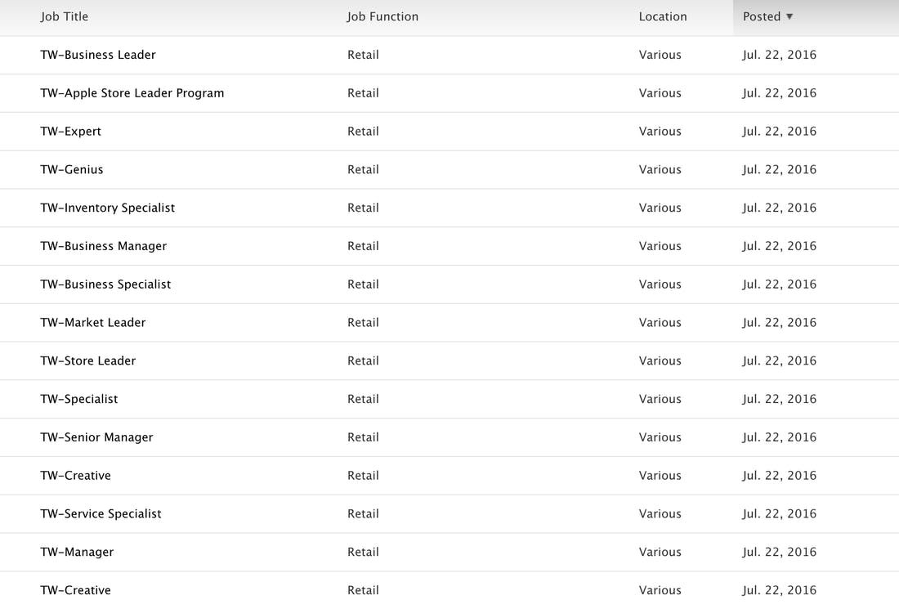Open the TW-Business Manager listing
Viewport: 899px width, 609px height.
(104, 246)
